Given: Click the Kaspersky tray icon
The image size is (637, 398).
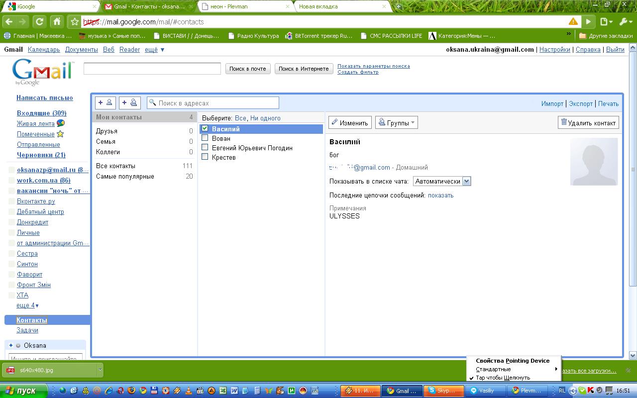Looking at the screenshot, I should tap(591, 391).
